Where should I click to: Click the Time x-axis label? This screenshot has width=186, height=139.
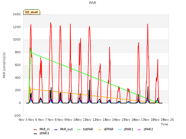(164, 124)
